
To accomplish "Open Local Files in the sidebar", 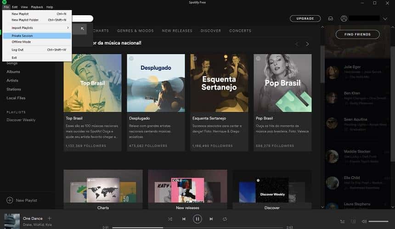I will [16, 98].
